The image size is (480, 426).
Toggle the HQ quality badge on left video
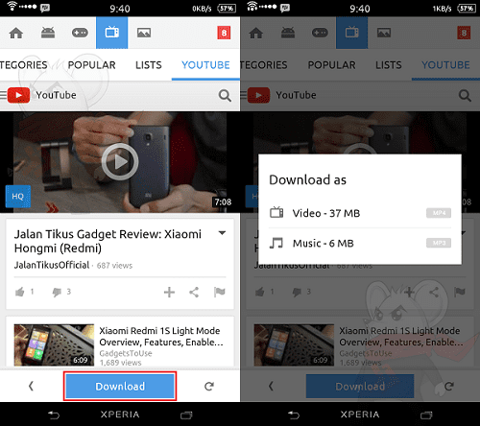tap(18, 196)
